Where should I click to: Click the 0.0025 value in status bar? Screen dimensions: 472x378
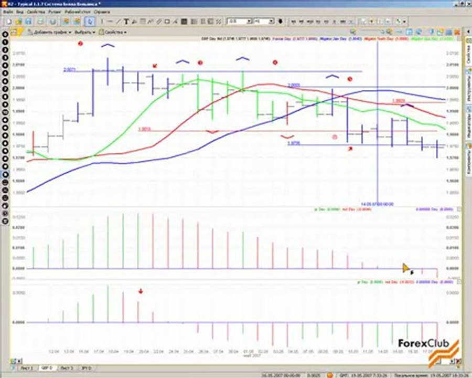[x=313, y=375]
